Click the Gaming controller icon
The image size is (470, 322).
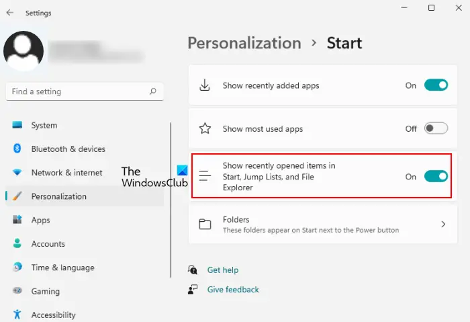(17, 291)
